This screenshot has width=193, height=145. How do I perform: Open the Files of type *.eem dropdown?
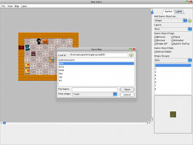(x=95, y=94)
